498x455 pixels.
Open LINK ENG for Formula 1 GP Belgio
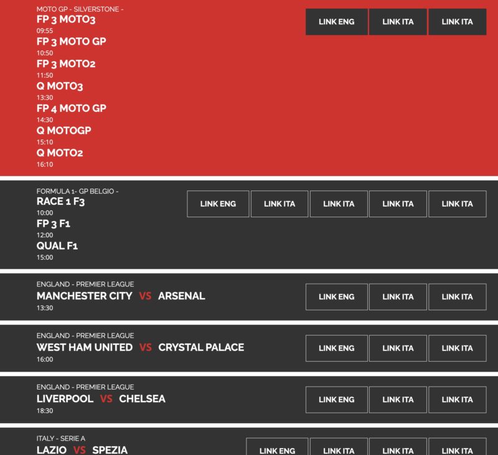[x=218, y=204]
